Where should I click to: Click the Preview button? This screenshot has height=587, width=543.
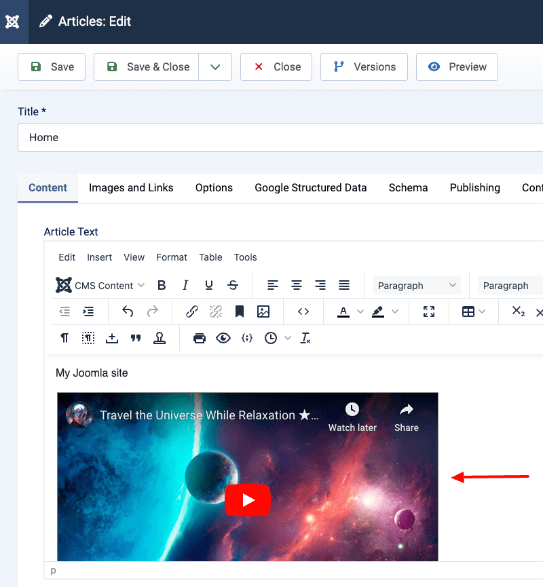click(457, 67)
